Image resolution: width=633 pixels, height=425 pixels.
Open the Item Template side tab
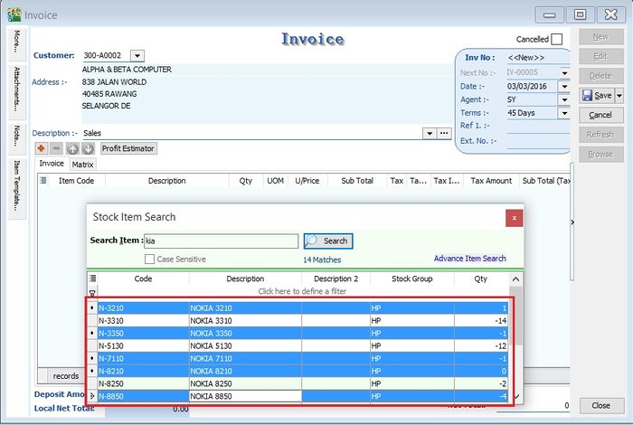[x=16, y=187]
